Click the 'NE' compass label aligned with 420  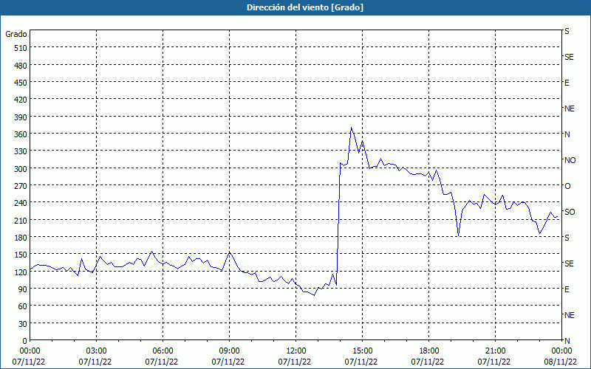click(569, 108)
